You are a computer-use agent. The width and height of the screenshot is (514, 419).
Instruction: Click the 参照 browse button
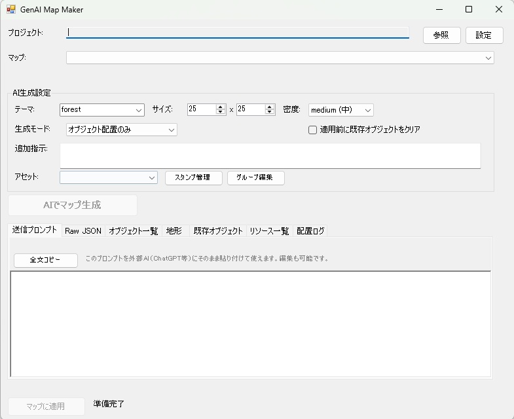pos(441,35)
